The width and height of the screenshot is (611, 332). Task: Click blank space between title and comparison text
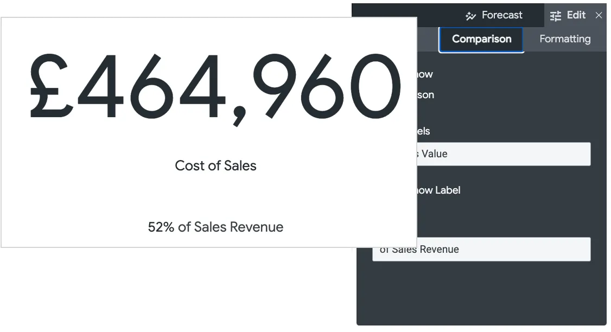pyautogui.click(x=215, y=196)
